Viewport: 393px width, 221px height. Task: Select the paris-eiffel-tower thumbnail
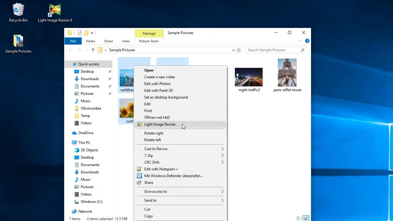click(x=287, y=73)
